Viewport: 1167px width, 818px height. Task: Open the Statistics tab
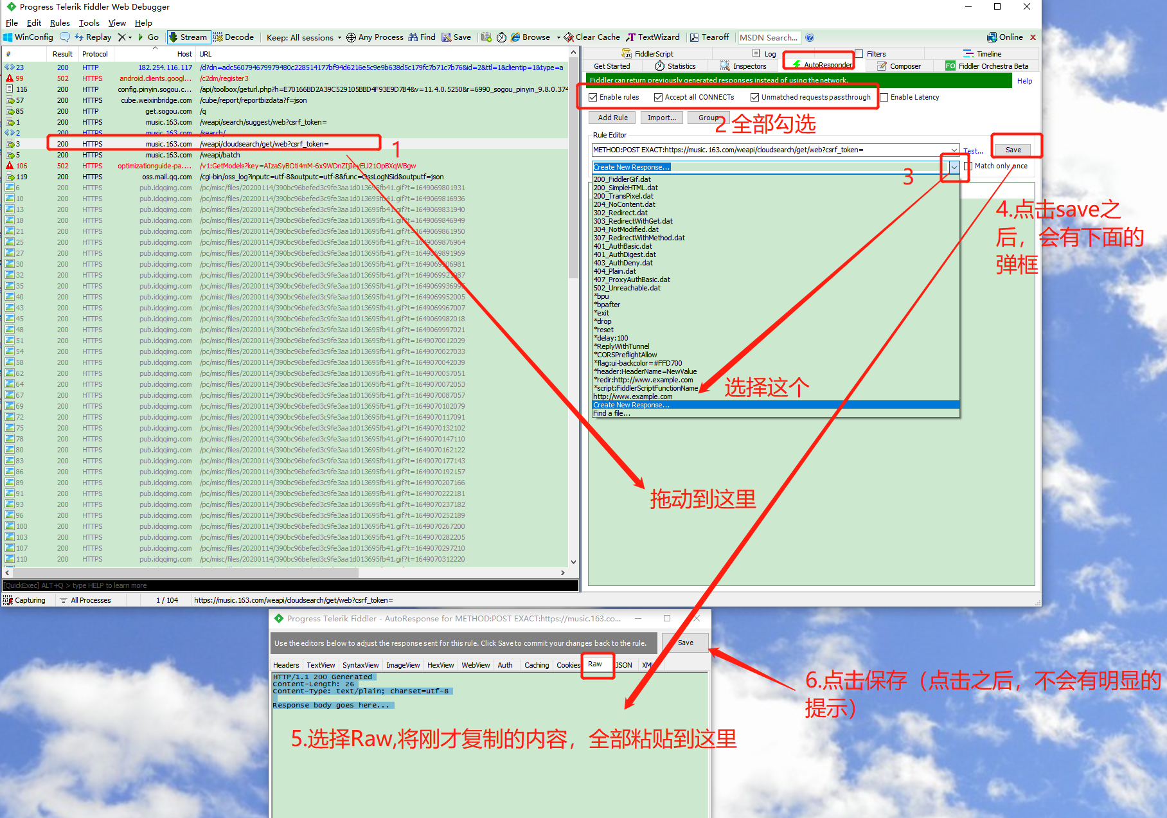[675, 66]
